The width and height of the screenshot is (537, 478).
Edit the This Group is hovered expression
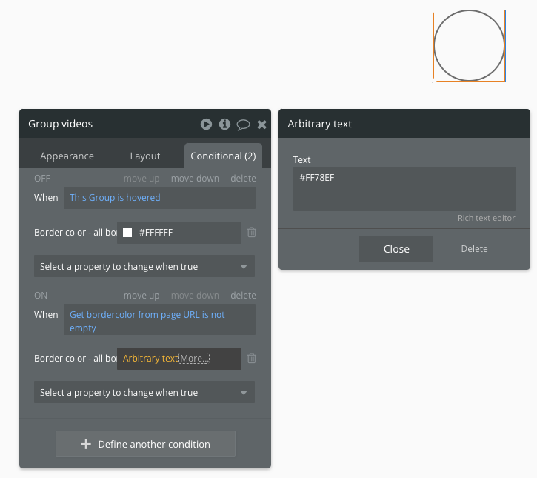pyautogui.click(x=159, y=198)
